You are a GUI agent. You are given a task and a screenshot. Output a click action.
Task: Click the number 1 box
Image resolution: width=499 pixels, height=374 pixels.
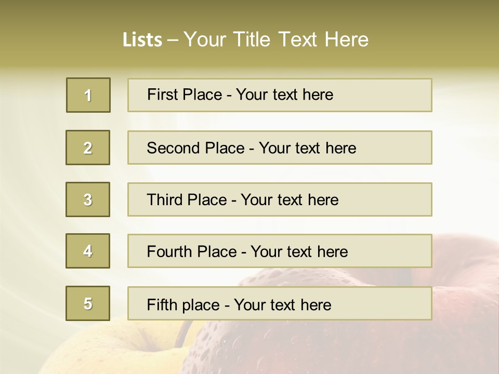coord(88,95)
